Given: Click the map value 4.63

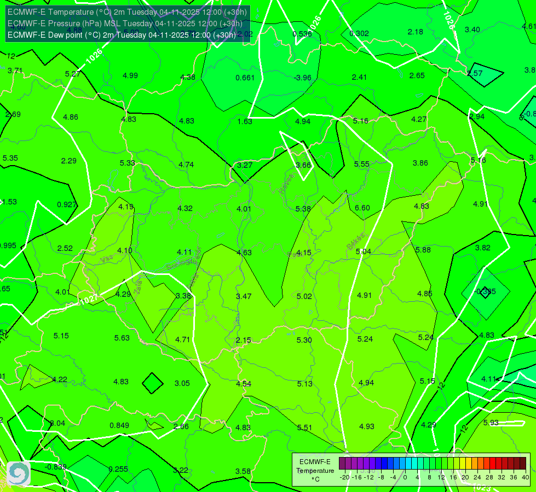Looking at the screenshot, I should point(244,253).
